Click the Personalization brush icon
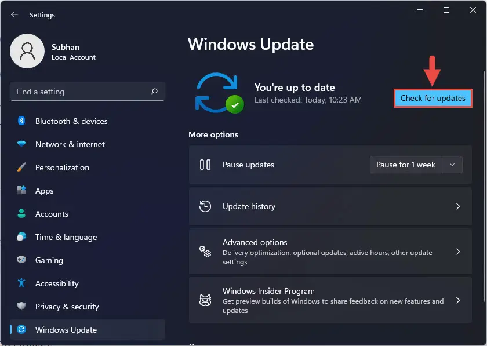The height and width of the screenshot is (346, 487). tap(21, 167)
